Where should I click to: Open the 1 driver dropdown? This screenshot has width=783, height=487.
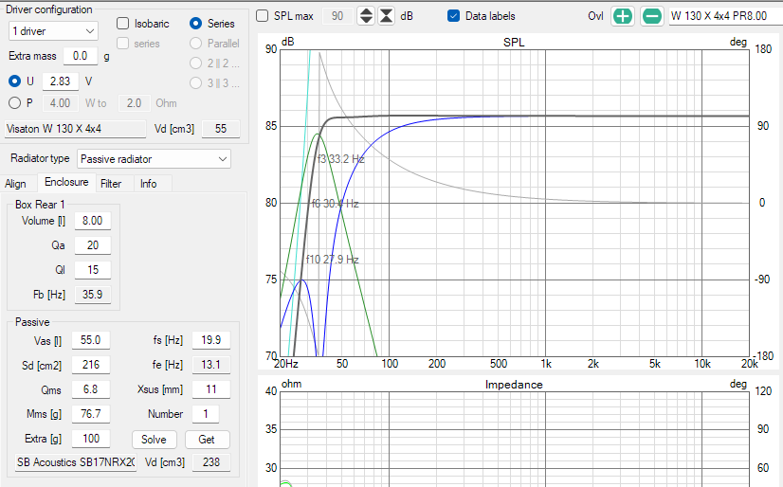(x=53, y=31)
